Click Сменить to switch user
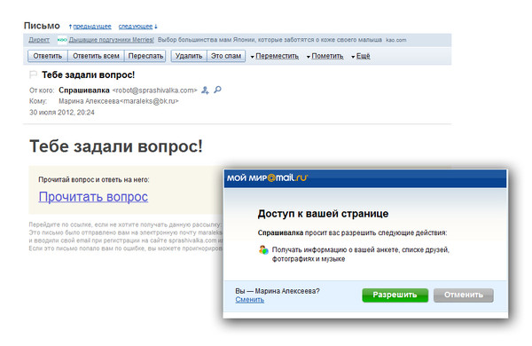The height and width of the screenshot is (346, 532). pos(250,300)
